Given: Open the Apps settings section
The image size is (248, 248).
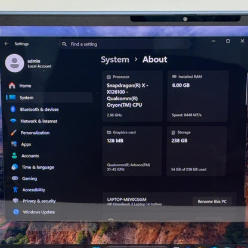Looking at the screenshot, I should pos(26,144).
